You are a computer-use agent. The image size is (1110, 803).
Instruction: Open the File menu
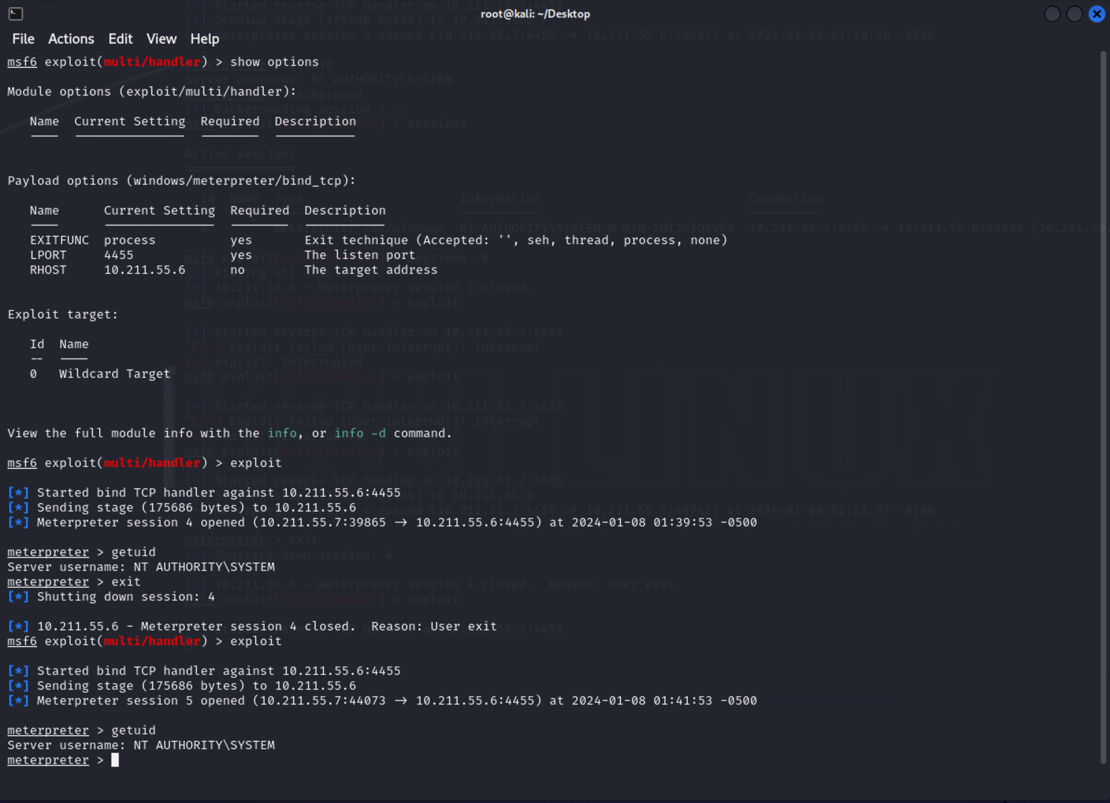pyautogui.click(x=23, y=39)
